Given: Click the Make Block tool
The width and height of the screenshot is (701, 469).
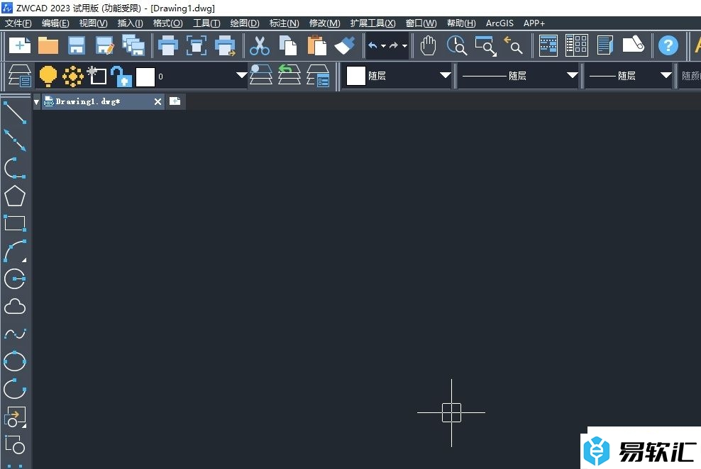Looking at the screenshot, I should coord(15,444).
